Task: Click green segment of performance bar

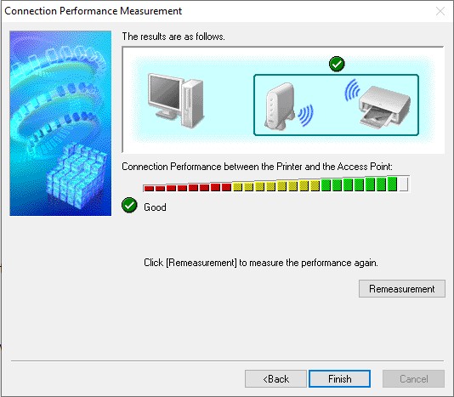Action: (359, 184)
